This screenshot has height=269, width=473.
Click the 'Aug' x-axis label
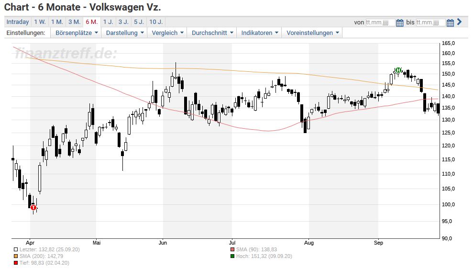[309, 243]
